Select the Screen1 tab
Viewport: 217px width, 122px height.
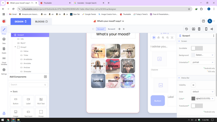coord(101,29)
